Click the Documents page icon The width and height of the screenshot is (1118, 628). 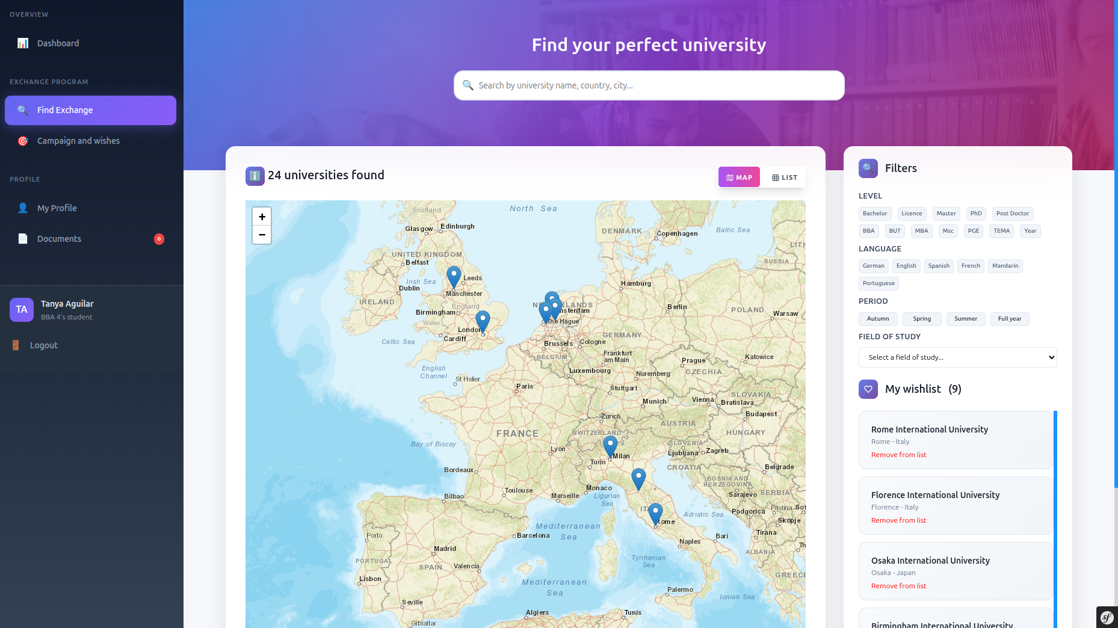pos(23,239)
